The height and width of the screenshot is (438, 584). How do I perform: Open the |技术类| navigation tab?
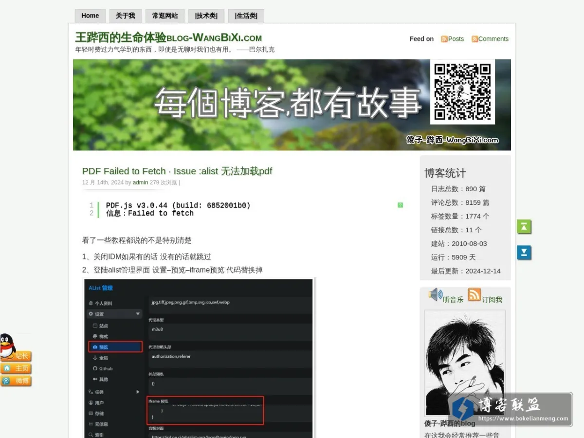206,16
